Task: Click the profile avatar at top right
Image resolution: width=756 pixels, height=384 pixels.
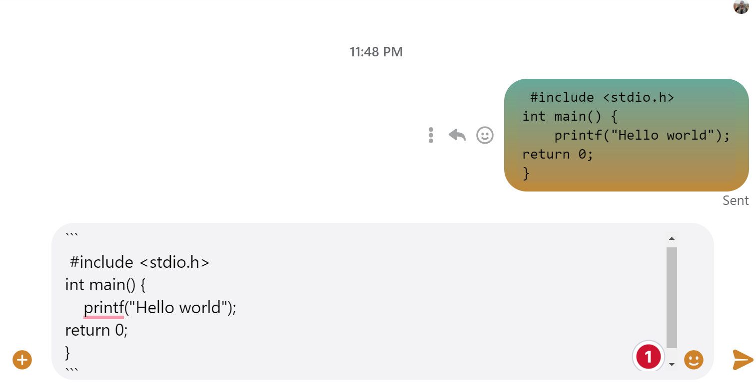Action: coord(743,6)
